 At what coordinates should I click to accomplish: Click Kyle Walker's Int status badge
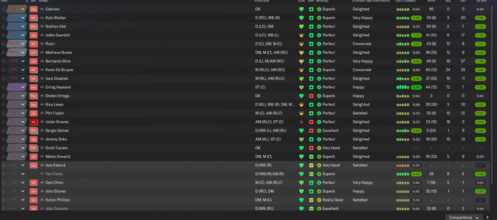(x=33, y=18)
